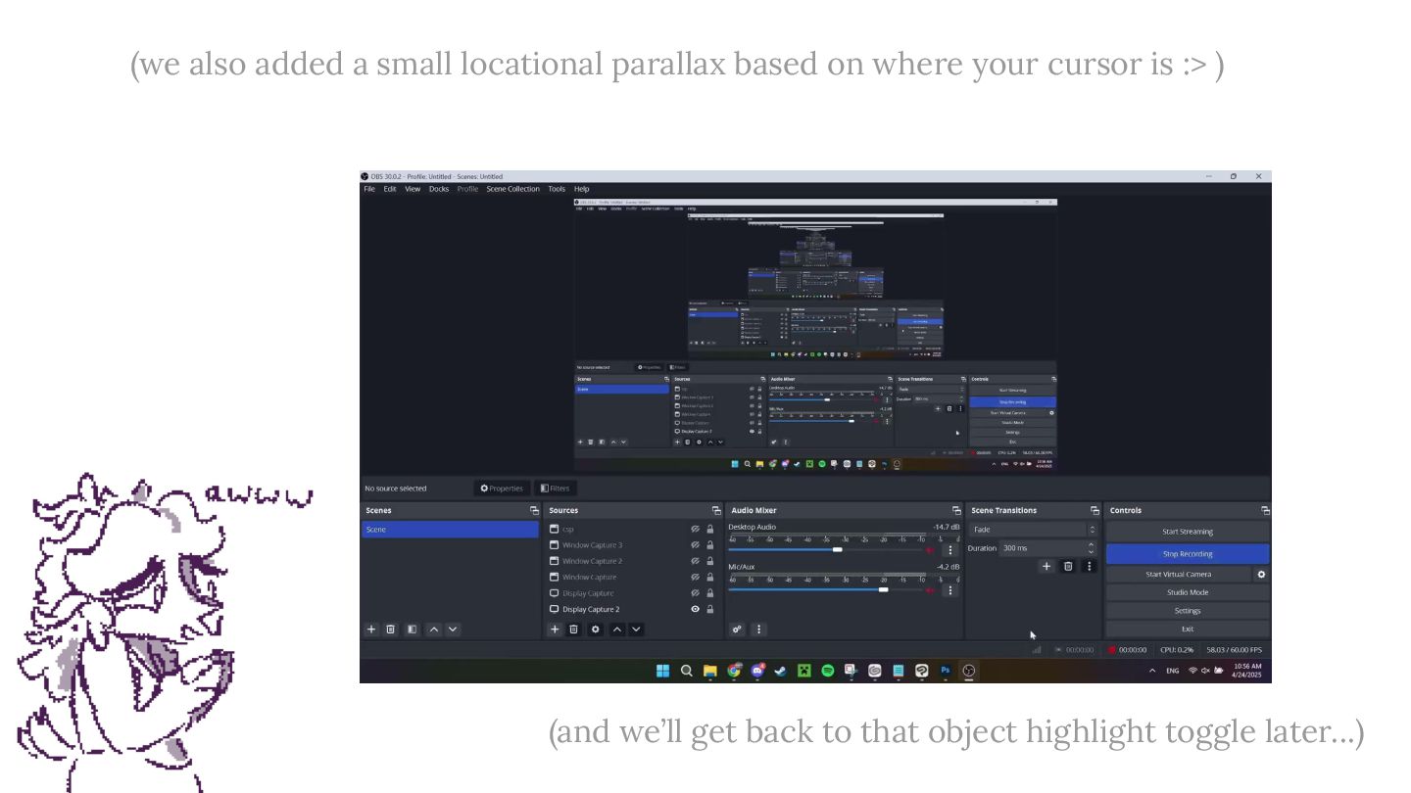Click the Exit button in Controls

[1188, 629]
